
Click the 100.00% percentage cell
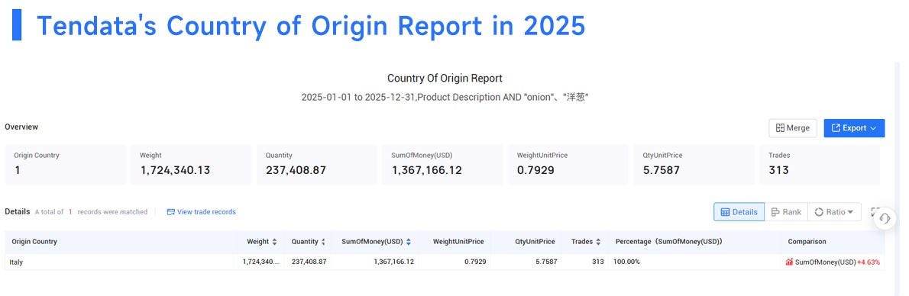tap(626, 262)
